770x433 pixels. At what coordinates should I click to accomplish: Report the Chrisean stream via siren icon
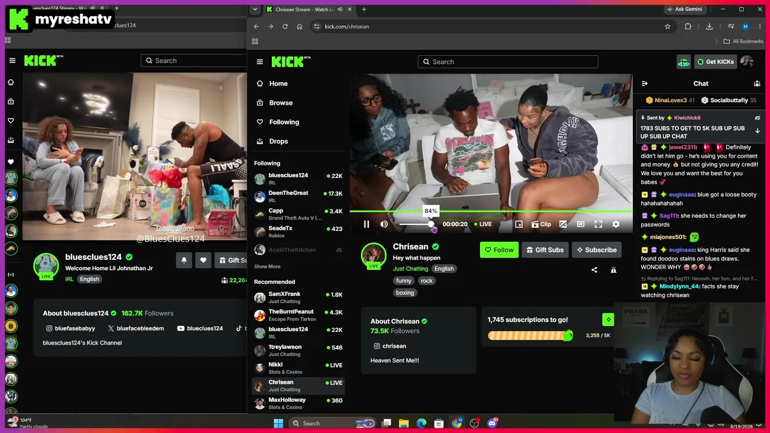tap(614, 270)
